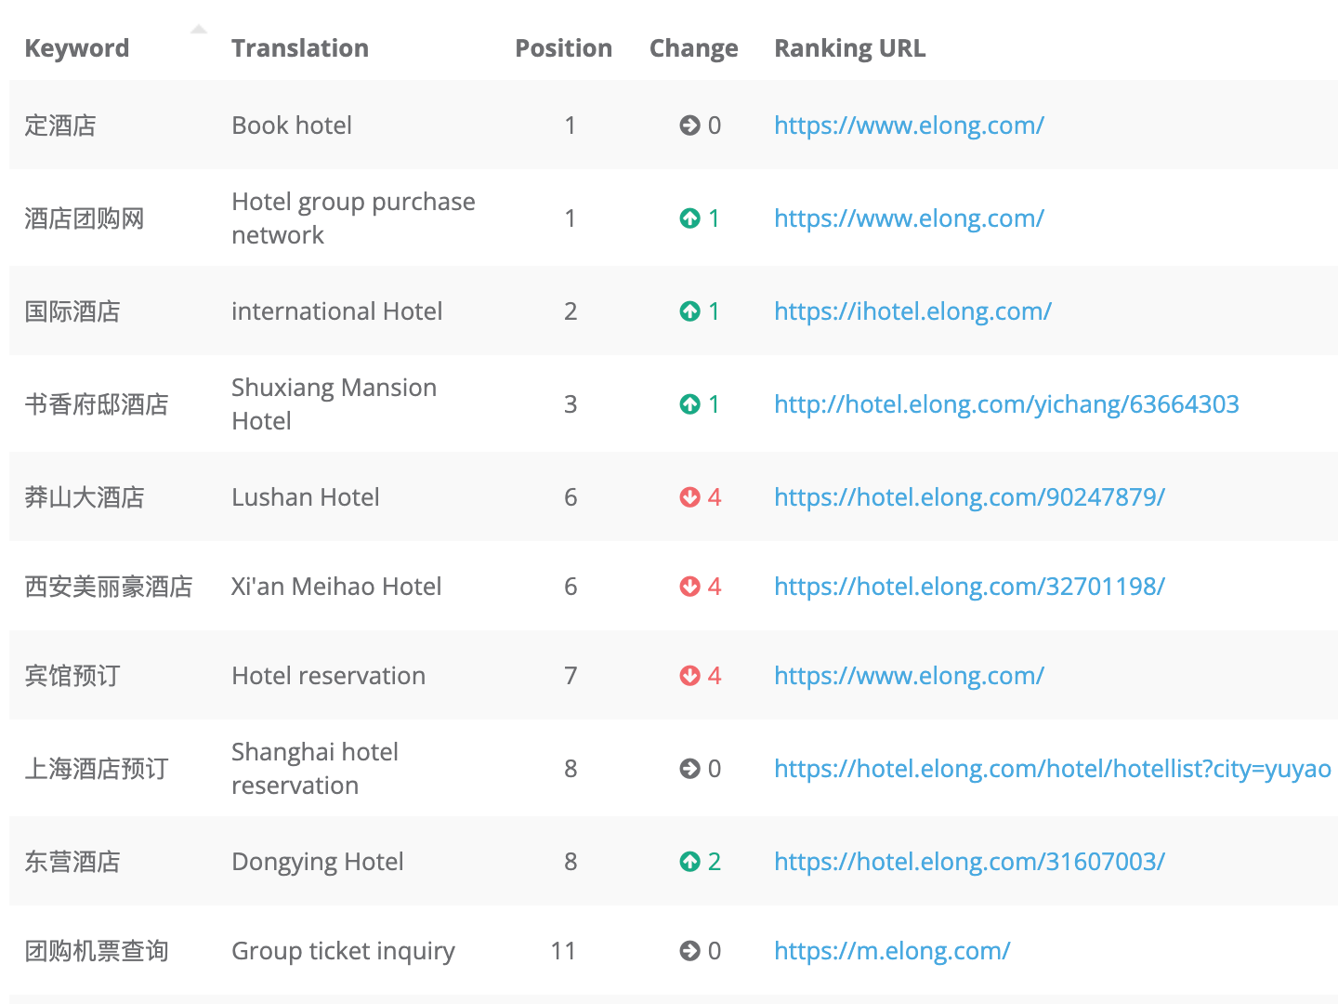Screen dimensions: 1338x1004
Task: Click the Change column header
Action: 694,49
